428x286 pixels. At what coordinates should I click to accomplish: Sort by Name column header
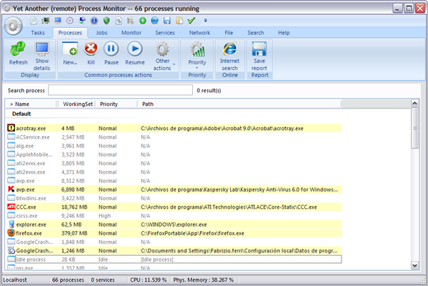click(x=31, y=104)
